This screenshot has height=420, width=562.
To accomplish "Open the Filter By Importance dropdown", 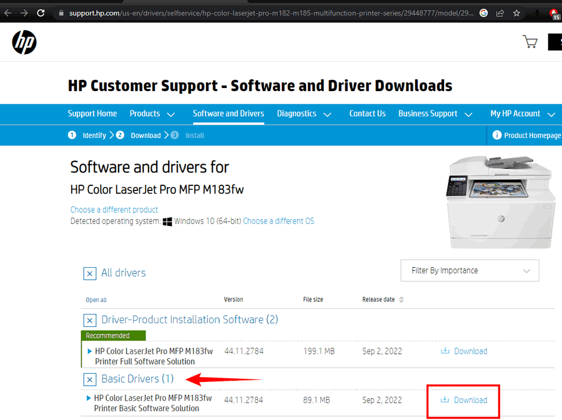I will pos(470,271).
